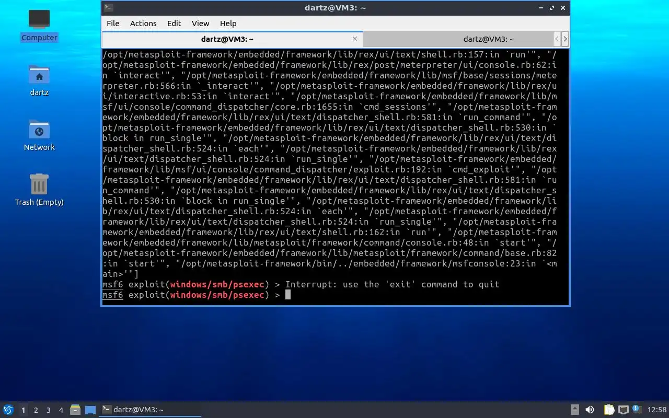Open the clipboard manager tray icon
Viewport: 669px width, 418px height.
[x=609, y=410]
